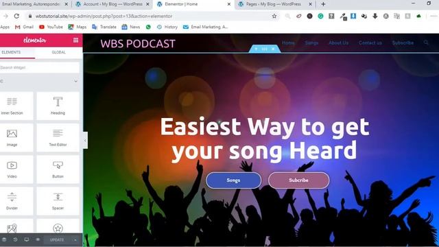Viewport: 439px width, 247px height.
Task: Switch to Email Marketing browser tab
Action: (31, 4)
